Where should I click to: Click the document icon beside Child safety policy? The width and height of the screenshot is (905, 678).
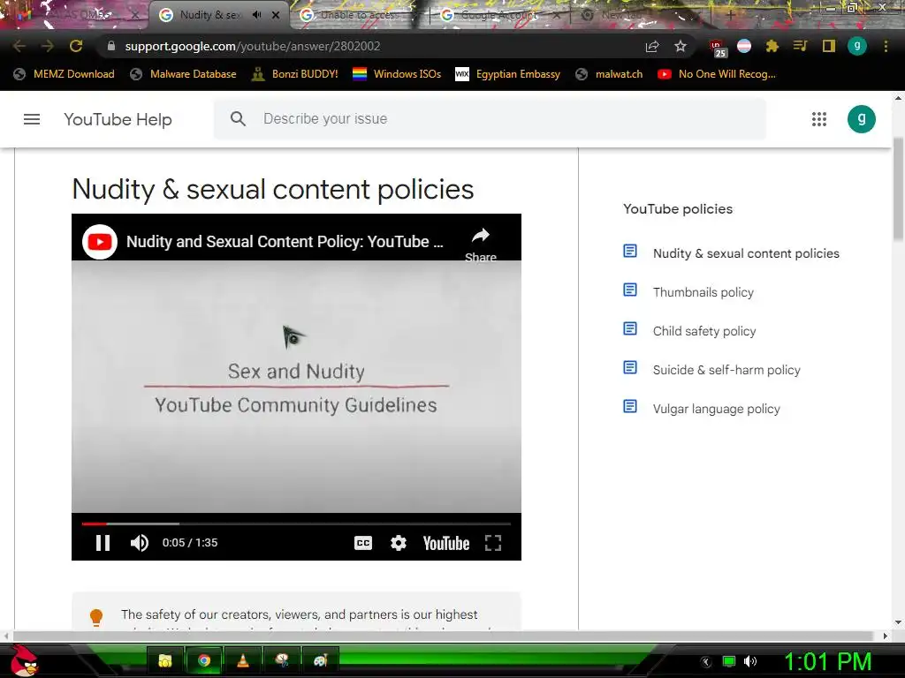(630, 328)
